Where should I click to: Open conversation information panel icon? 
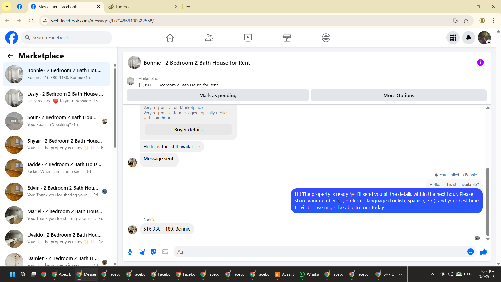pos(480,62)
